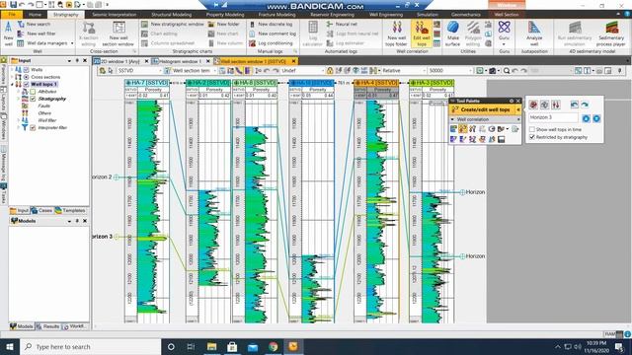The height and width of the screenshot is (355, 632).
Task: Select the Stratigraphy tree item label
Action: [x=52, y=99]
